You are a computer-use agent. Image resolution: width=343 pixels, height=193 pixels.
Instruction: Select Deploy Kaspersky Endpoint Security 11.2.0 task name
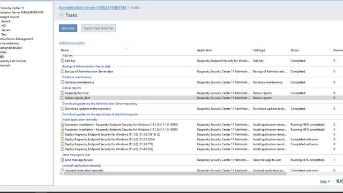click(109, 139)
